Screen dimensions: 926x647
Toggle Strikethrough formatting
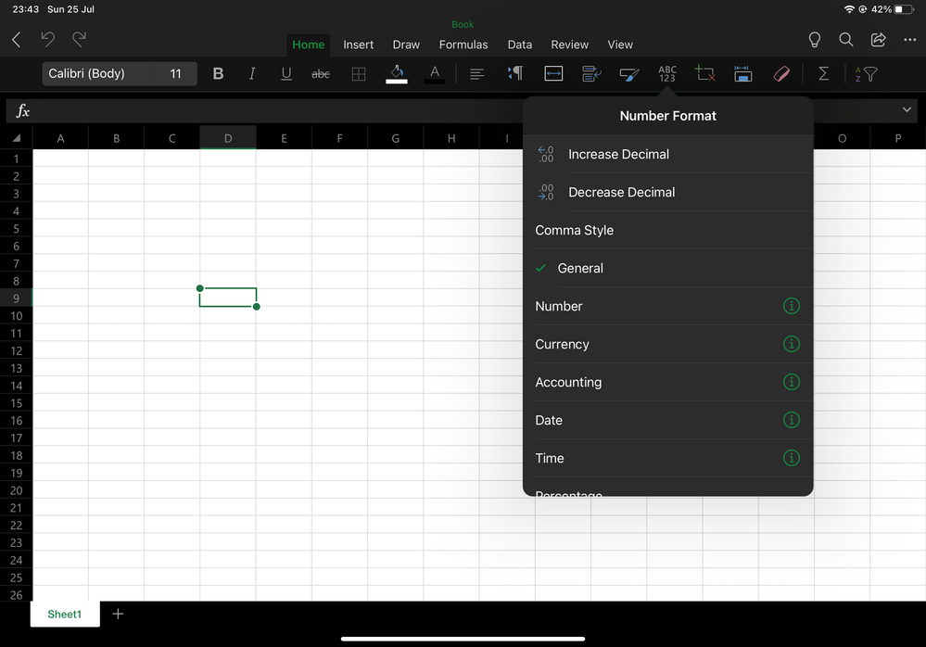(321, 74)
